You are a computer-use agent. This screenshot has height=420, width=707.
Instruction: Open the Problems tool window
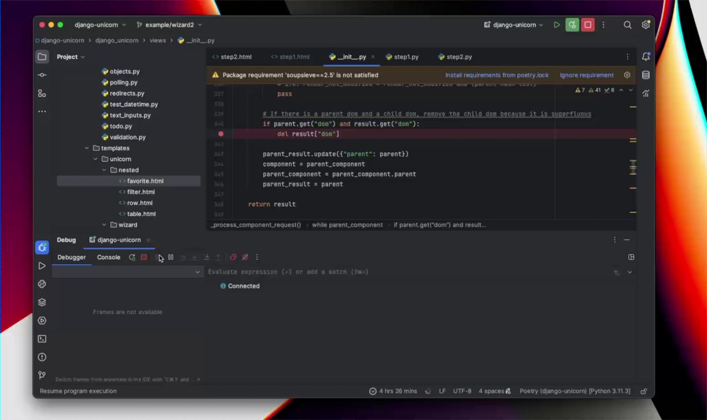pos(42,357)
